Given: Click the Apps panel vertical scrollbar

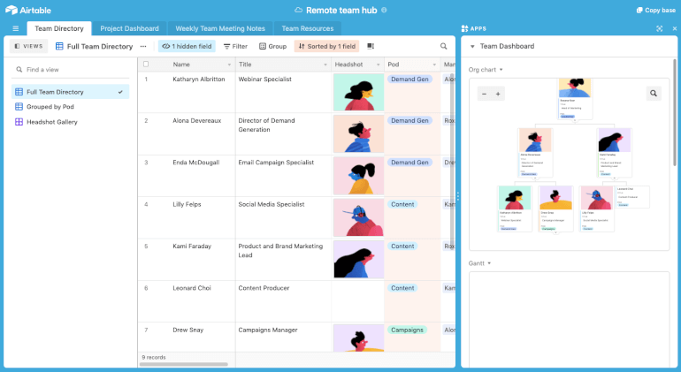Looking at the screenshot, I should tap(675, 112).
